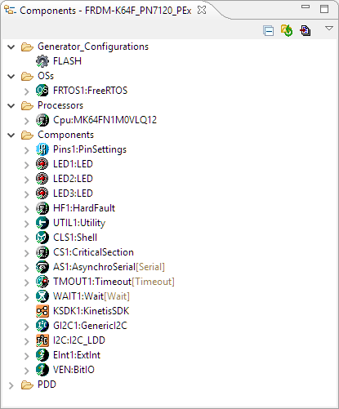Minimize the Components view panel
The height and width of the screenshot is (409, 339).
(306, 7)
